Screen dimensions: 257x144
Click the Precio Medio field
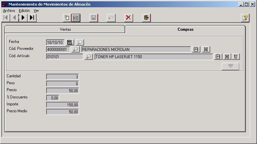pos(63,112)
